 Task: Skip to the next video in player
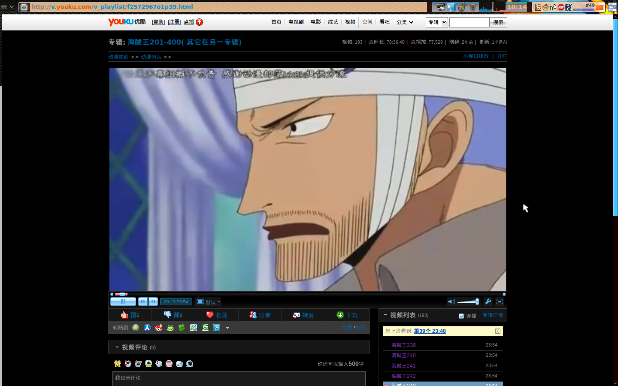click(153, 302)
